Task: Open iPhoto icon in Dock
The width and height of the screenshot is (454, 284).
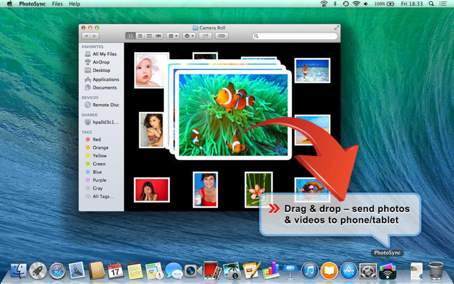Action: pos(232,271)
